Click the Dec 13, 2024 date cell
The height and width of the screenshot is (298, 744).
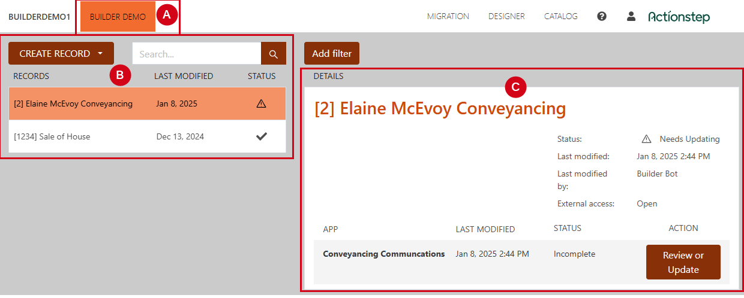click(180, 136)
